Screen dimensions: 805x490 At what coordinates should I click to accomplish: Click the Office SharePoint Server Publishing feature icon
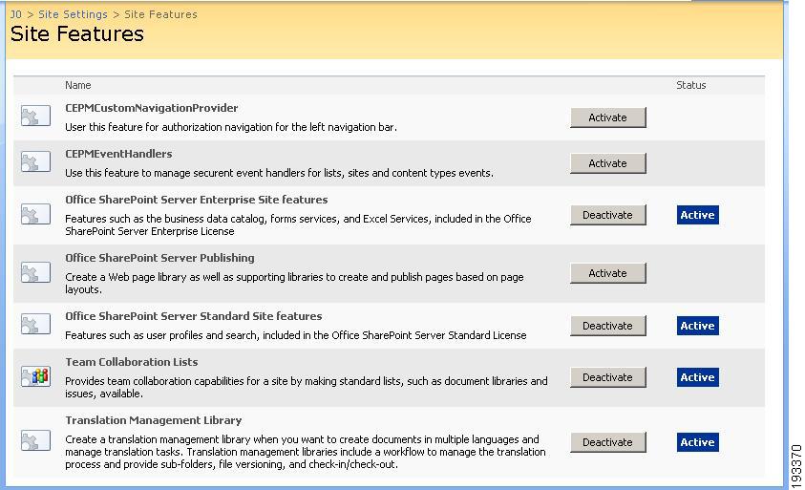pyautogui.click(x=35, y=272)
